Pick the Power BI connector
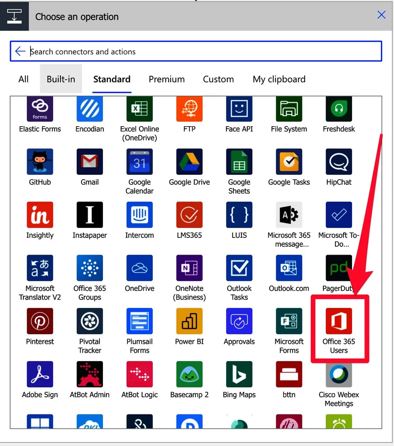Image resolution: width=394 pixels, height=446 pixels. [x=190, y=321]
